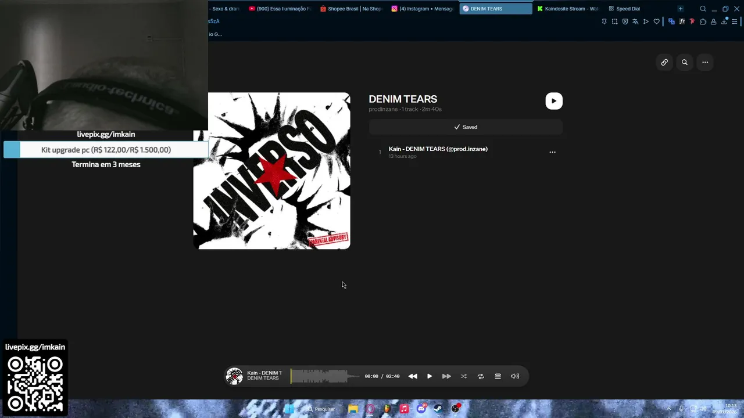The image size is (744, 418).
Task: Toggle the Saved button for the playlist
Action: 466,127
